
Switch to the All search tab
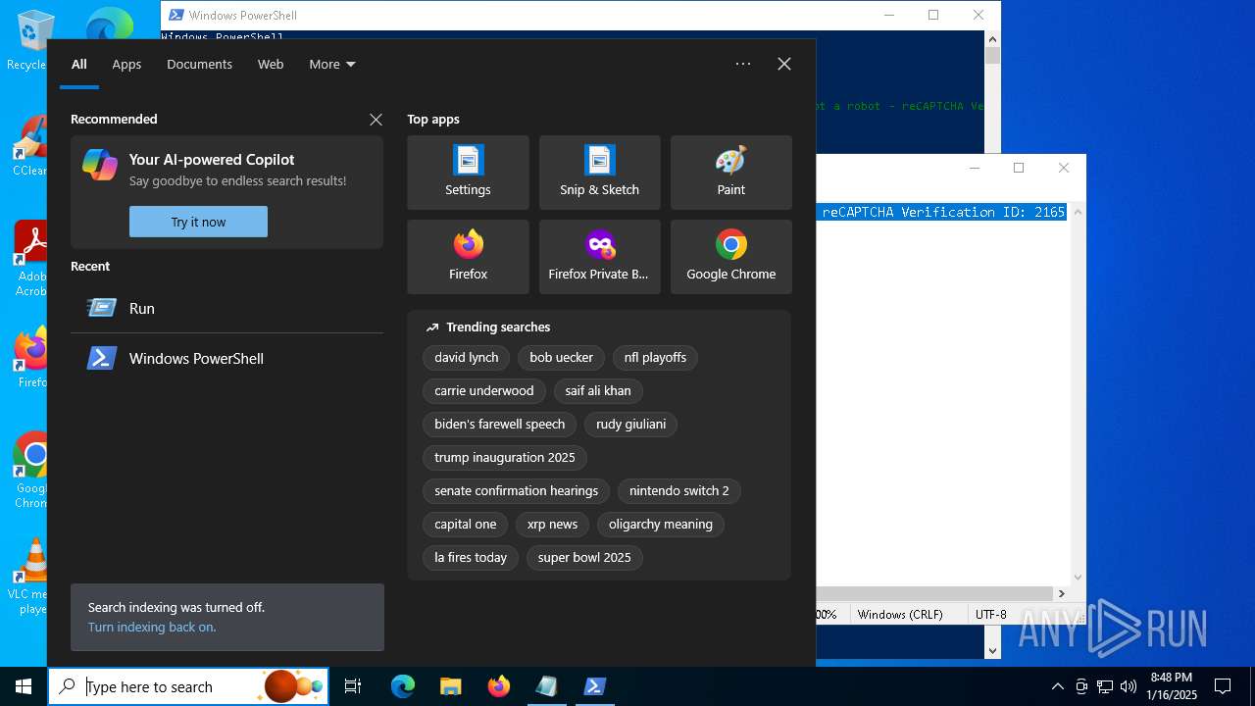point(79,64)
